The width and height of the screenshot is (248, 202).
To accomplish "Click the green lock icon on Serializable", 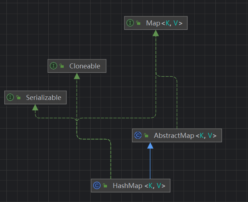I will 18,97.
